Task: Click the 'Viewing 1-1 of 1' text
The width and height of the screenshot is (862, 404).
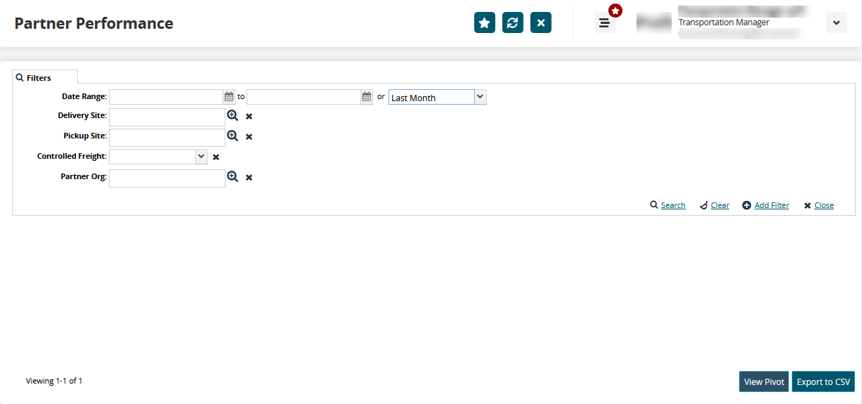Action: (x=54, y=381)
